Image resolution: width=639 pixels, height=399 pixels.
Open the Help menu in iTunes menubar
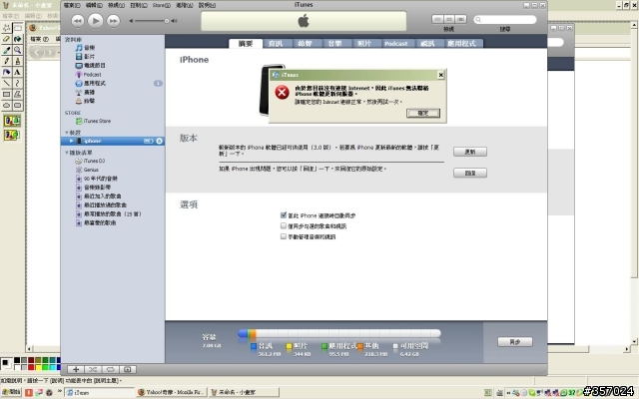(207, 5)
